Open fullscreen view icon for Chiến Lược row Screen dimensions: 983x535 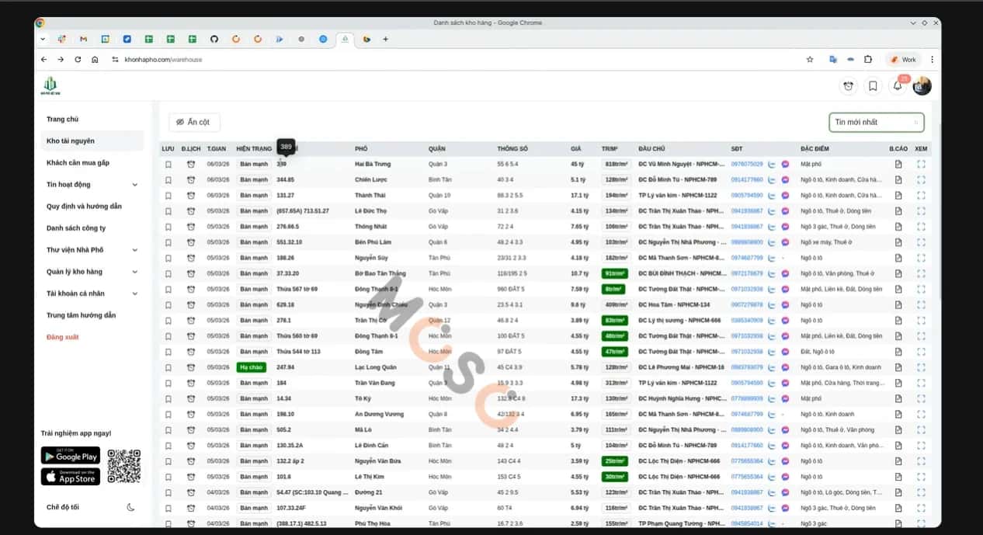point(921,179)
